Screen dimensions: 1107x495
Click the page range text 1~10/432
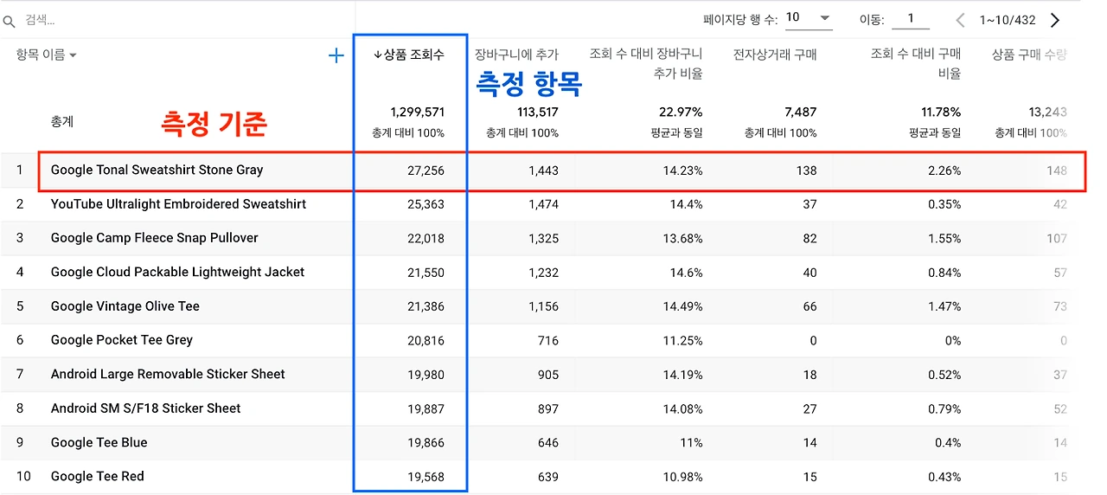[1007, 20]
